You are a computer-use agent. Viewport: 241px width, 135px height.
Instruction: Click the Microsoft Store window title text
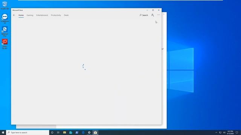point(18,10)
